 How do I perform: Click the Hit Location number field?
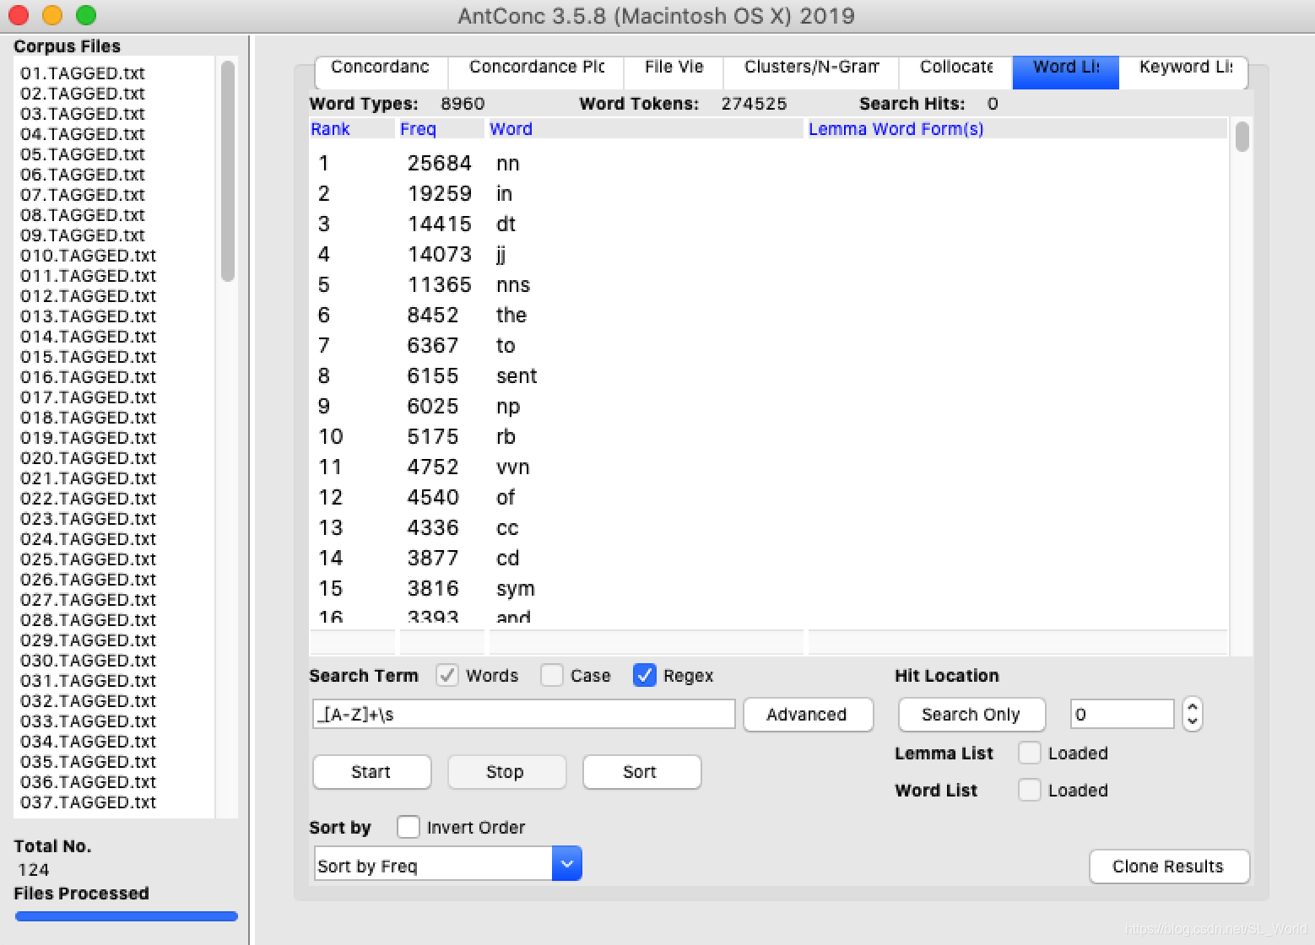tap(1122, 714)
